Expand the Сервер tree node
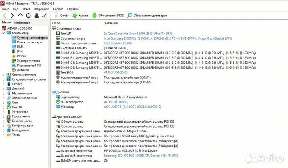Screen dimensions: 288x168 (x=4, y=84)
